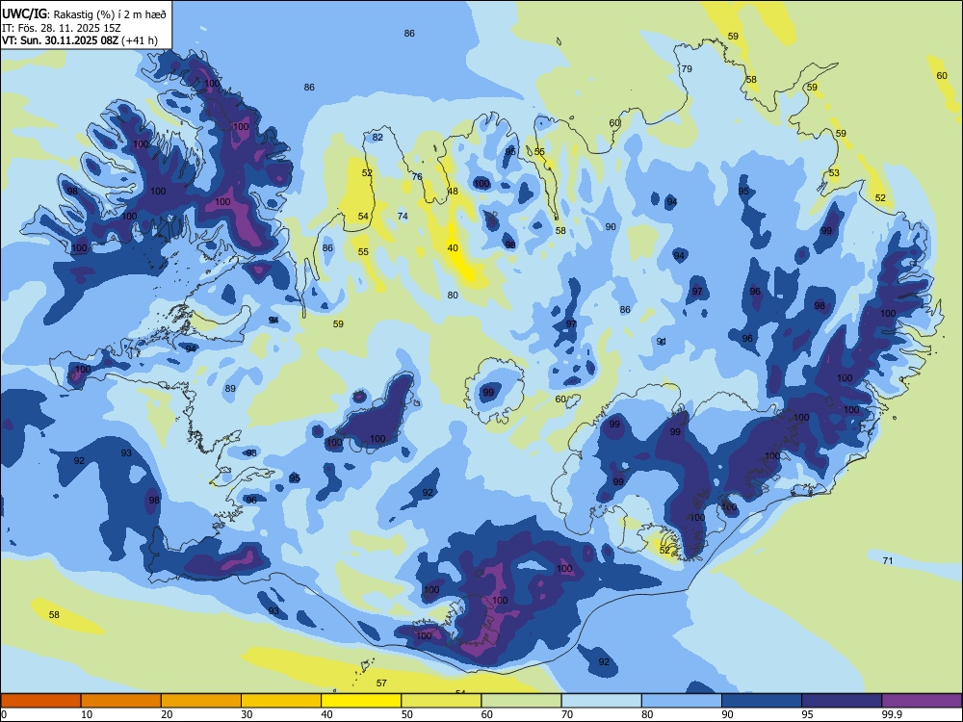963x722 pixels.
Task: Click the title 'UWC/IG: Rakastig (%) í 2 m hæð'
Action: pyautogui.click(x=84, y=13)
